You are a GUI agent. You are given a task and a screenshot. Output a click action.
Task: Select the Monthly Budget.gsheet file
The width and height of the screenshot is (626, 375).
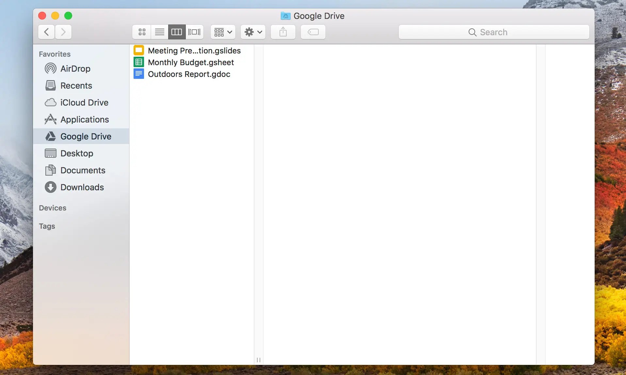[192, 62]
